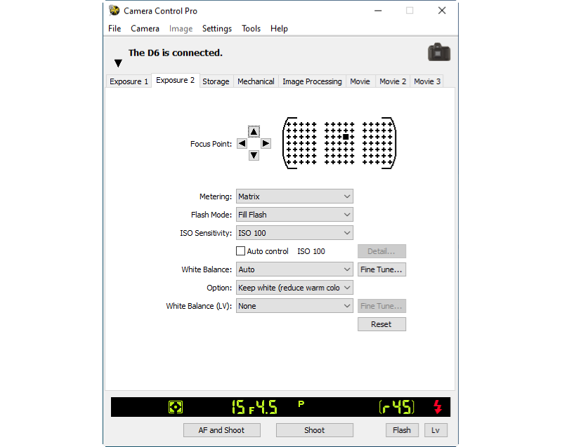Collapse panel using black triangle toggle
Viewport: 562px width, 447px height.
[x=118, y=63]
